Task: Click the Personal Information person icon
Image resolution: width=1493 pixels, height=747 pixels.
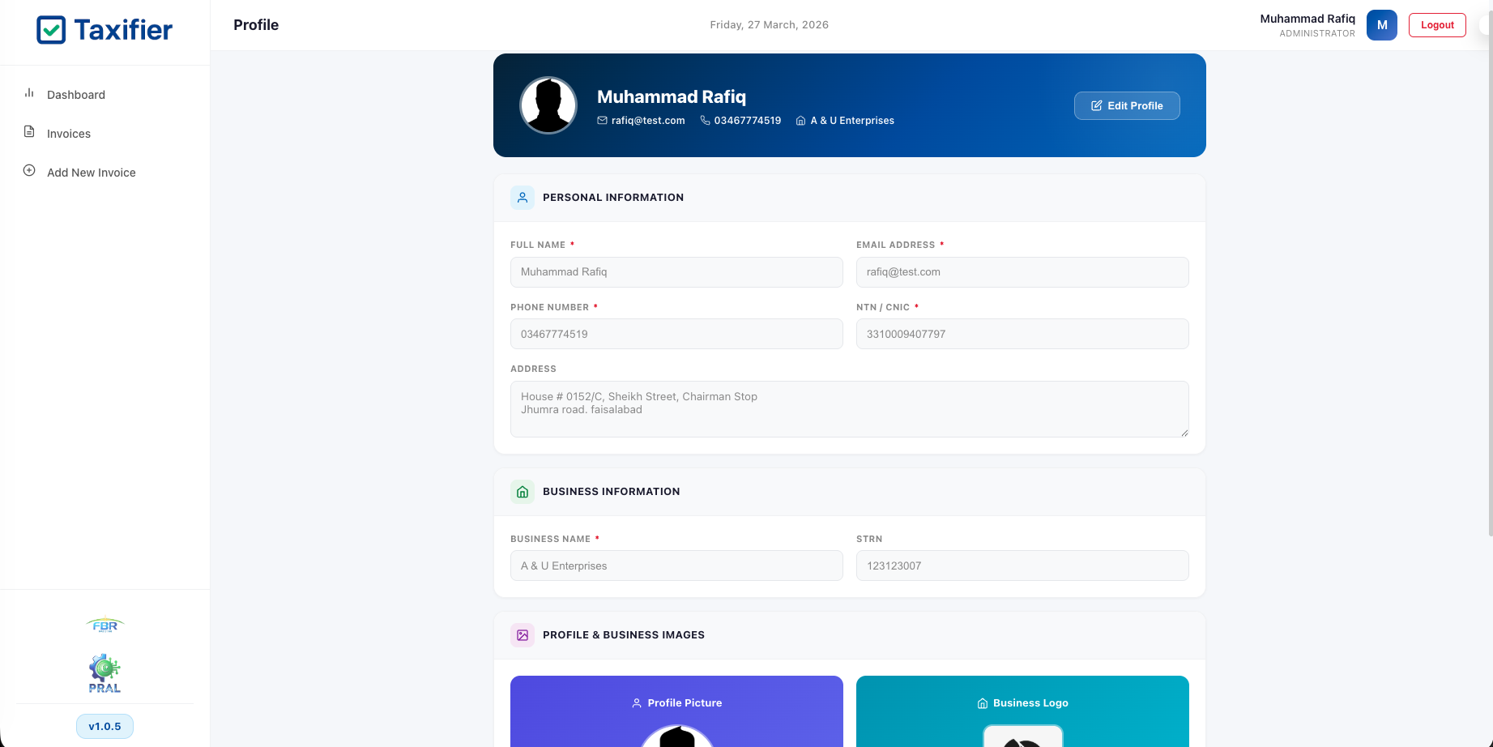Action: click(x=523, y=197)
